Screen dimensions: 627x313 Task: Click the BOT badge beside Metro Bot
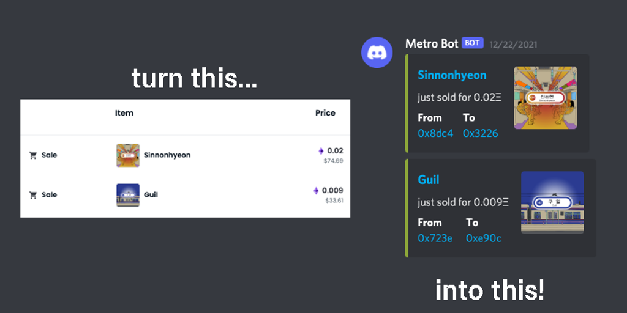pos(472,43)
